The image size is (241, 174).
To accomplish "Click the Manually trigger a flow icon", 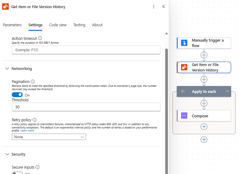I will pos(184,43).
